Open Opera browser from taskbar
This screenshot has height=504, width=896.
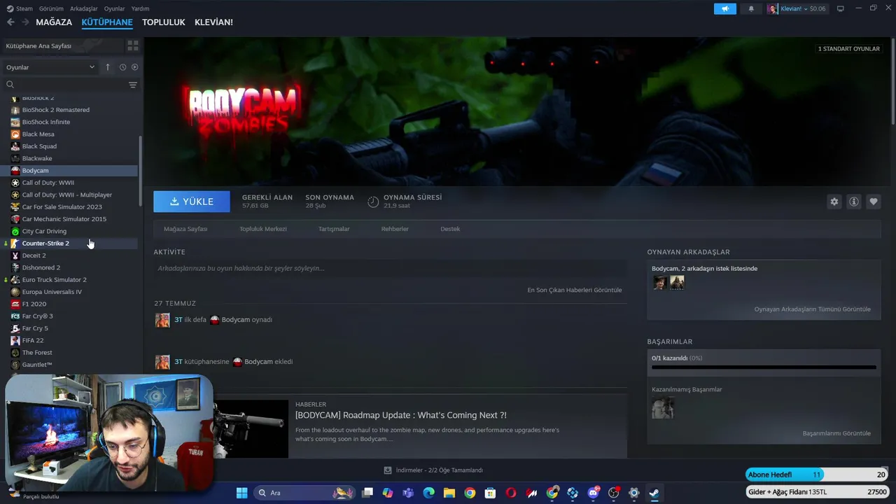pyautogui.click(x=511, y=493)
